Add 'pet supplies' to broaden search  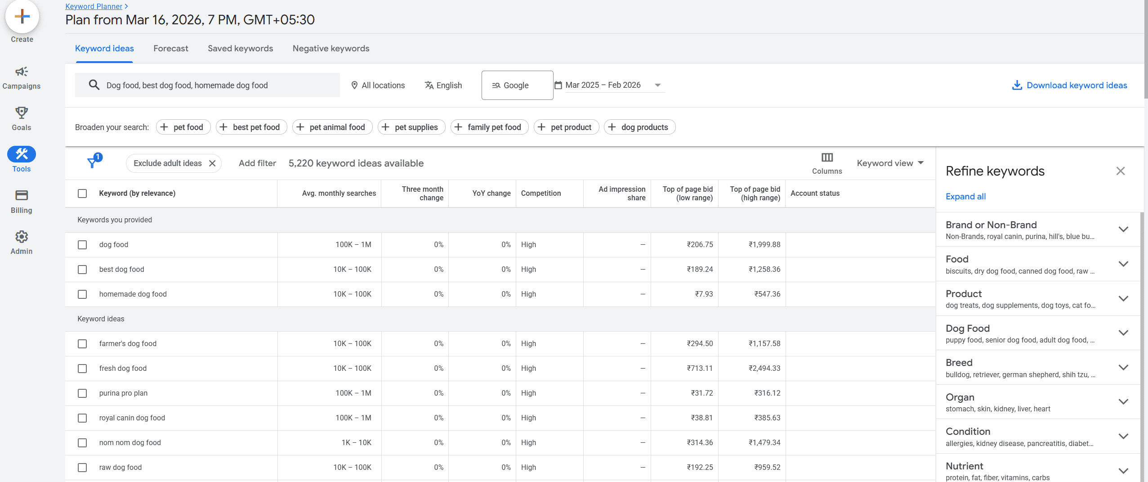(411, 127)
